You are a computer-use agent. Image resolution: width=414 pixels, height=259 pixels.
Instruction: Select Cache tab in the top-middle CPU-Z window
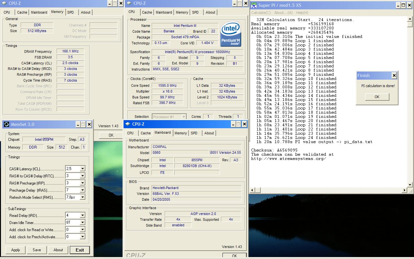coord(147,12)
